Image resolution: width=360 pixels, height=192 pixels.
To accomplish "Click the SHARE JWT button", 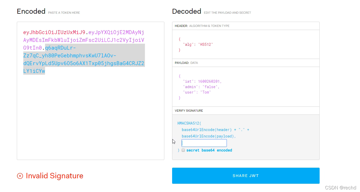I will click(x=246, y=176).
